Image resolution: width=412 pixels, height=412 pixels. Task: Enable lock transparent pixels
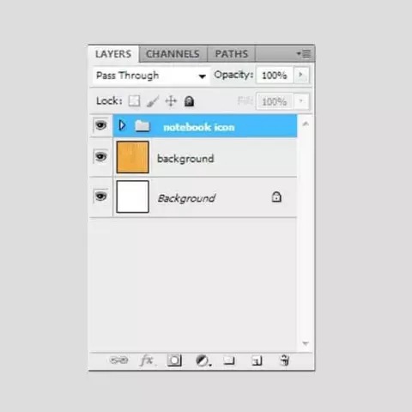(134, 100)
